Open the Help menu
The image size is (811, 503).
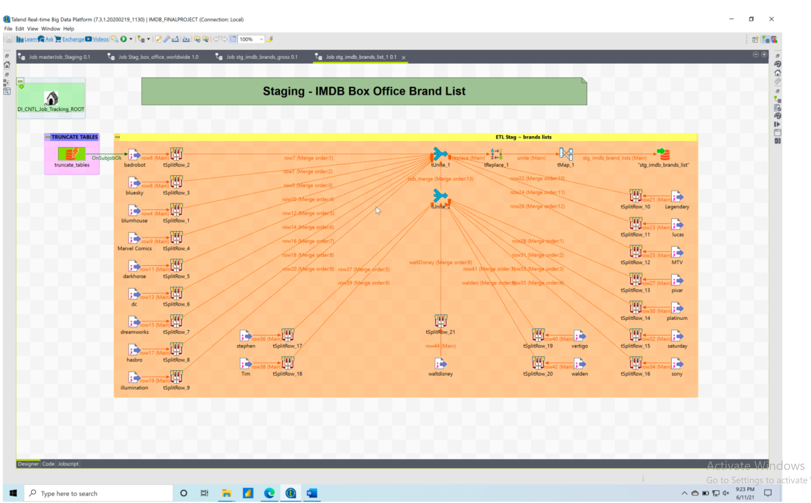(x=68, y=29)
